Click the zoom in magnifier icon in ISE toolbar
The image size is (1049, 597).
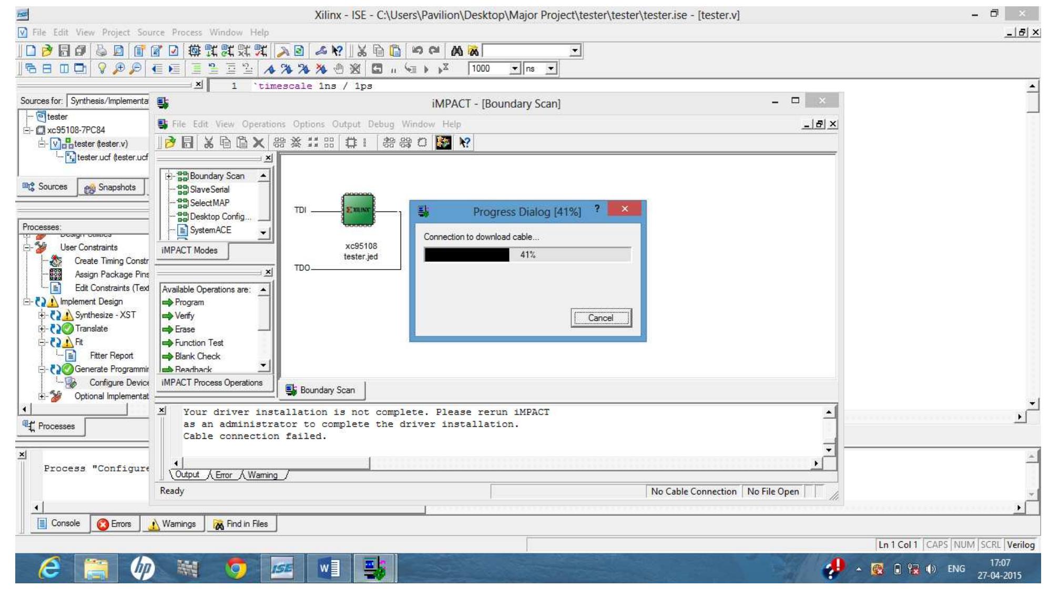119,68
